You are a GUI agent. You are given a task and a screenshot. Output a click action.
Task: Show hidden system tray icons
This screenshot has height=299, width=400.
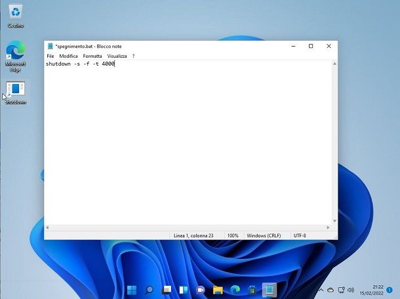(x=321, y=290)
